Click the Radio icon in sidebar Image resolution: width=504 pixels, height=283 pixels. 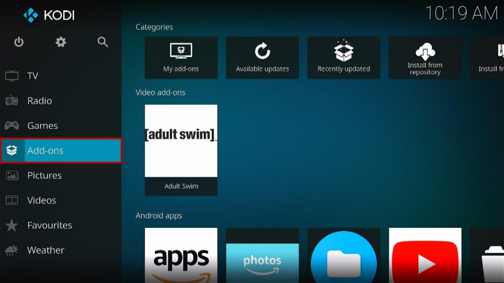[x=12, y=100]
